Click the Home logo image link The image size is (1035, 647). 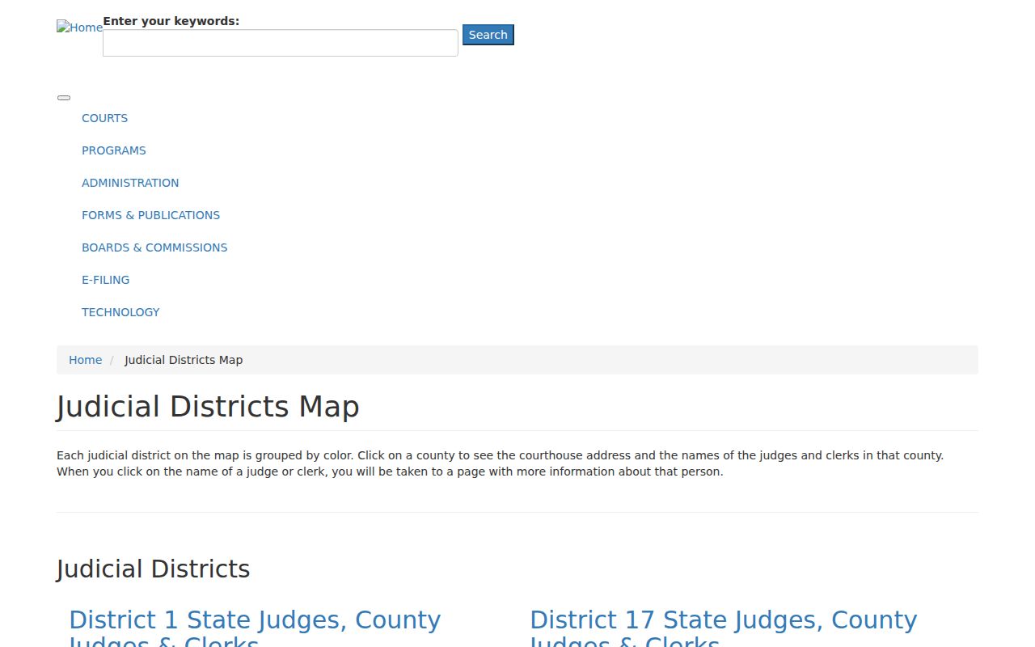[x=79, y=27]
